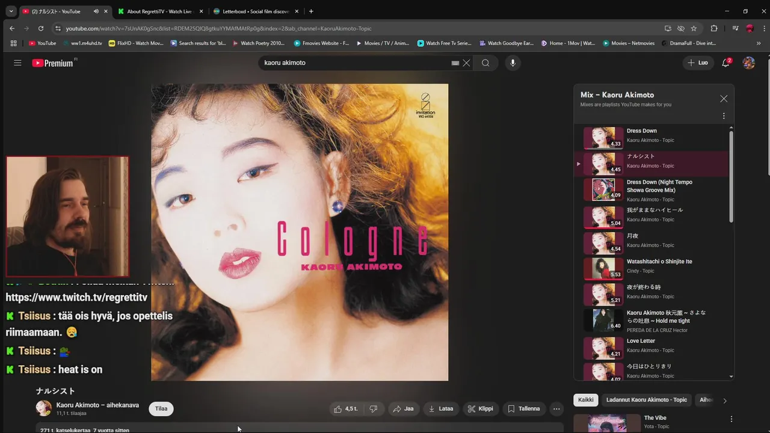Select the Kaikki filter chip

tap(586, 400)
